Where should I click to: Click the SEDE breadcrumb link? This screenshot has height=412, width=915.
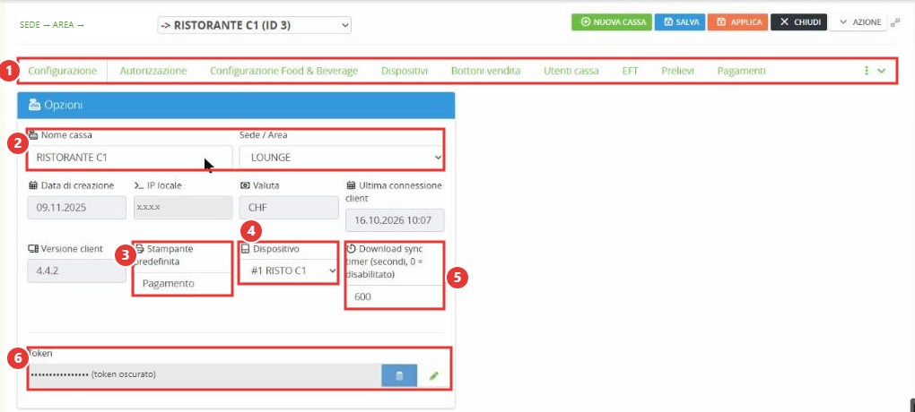coord(30,25)
